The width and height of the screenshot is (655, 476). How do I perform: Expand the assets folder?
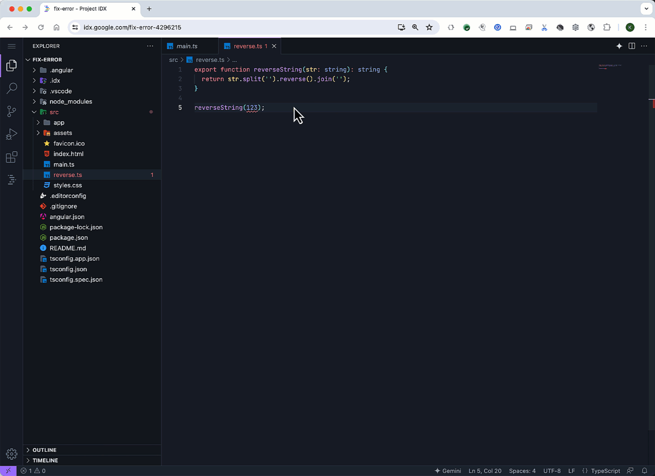pos(63,133)
